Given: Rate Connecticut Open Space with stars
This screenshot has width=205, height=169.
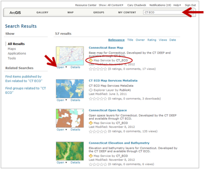Looking at the screenshot, I should pyautogui.click(x=98, y=131).
